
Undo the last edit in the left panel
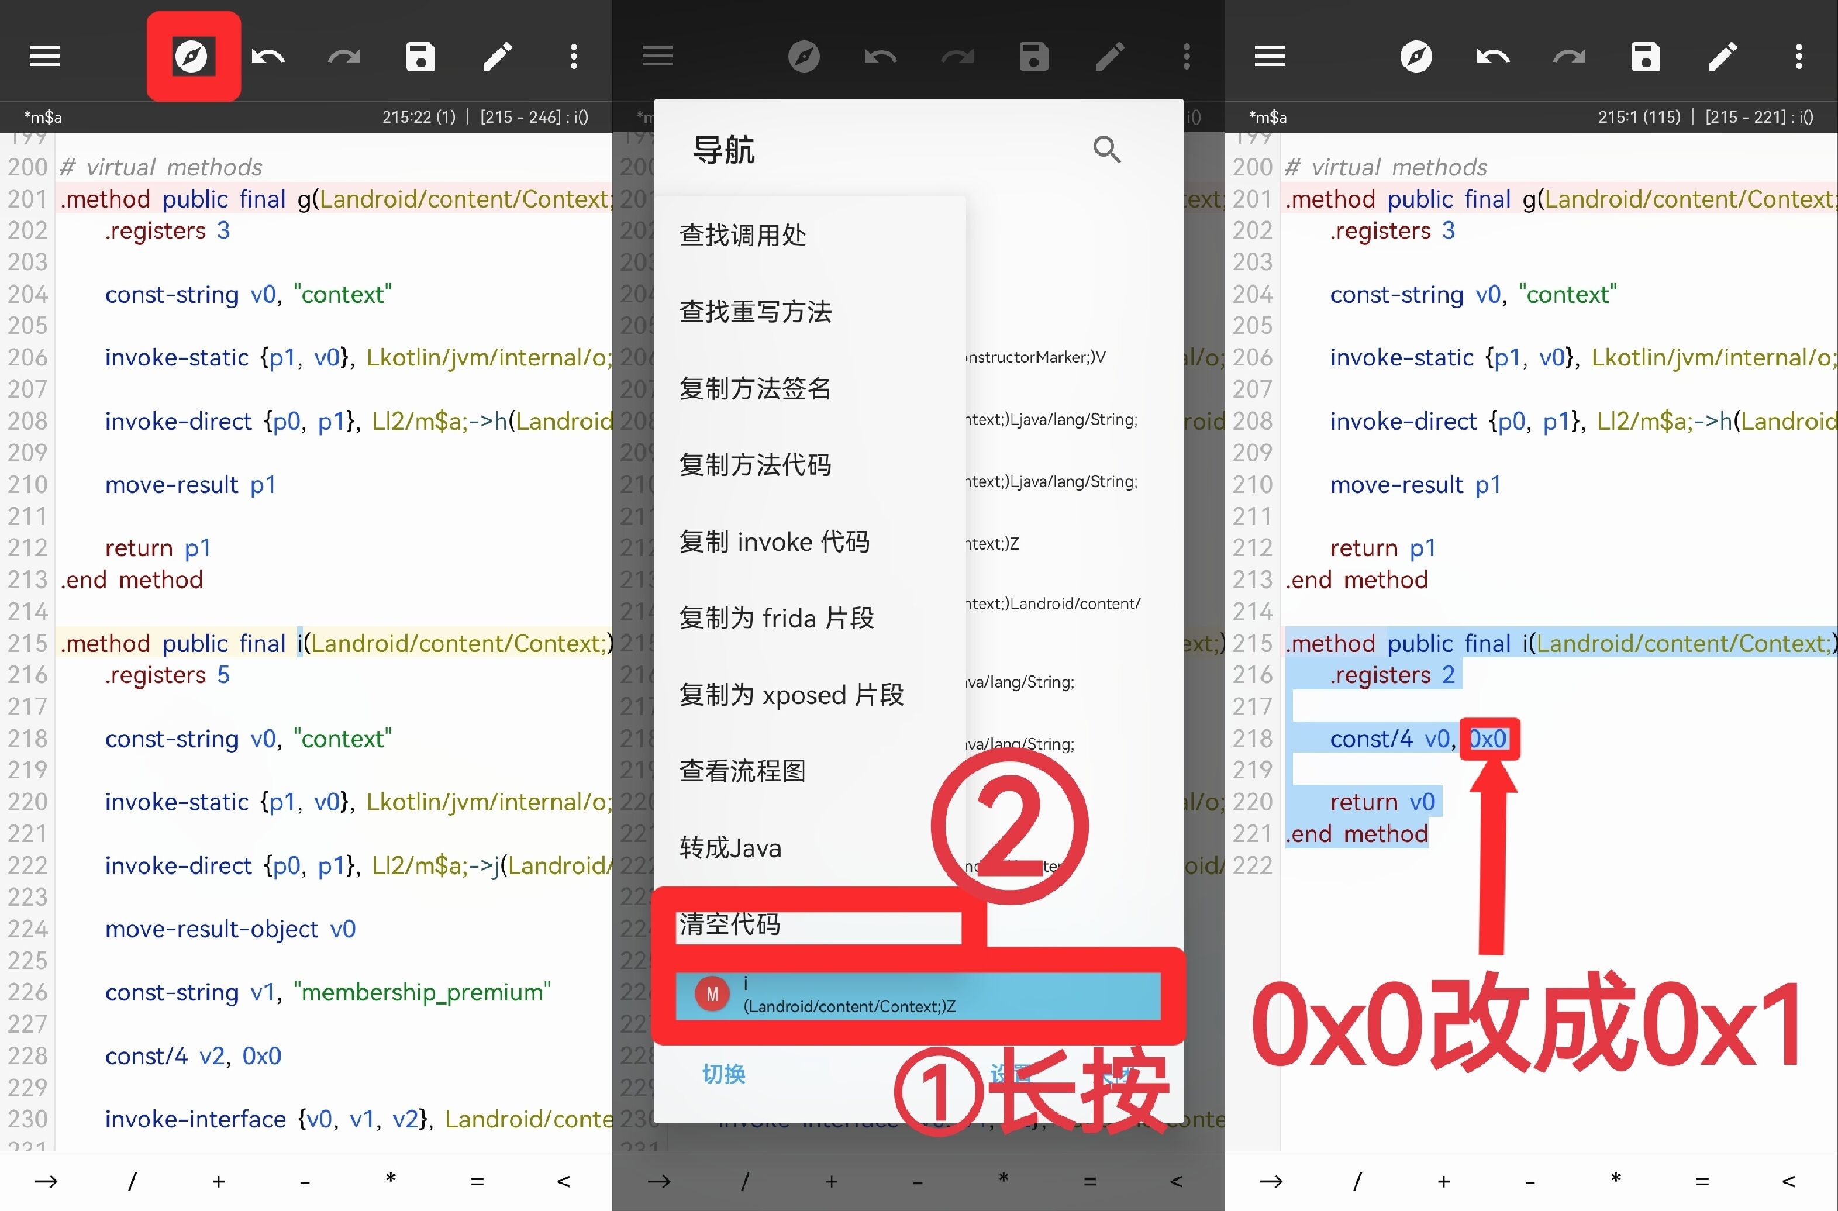pyautogui.click(x=268, y=56)
